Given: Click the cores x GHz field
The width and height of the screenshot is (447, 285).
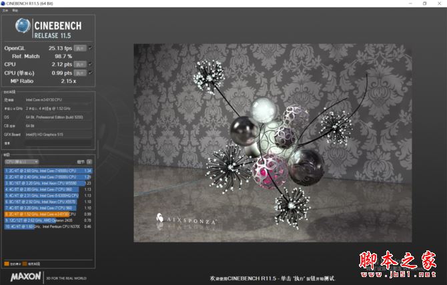Looking at the screenshot, I should pos(59,109).
